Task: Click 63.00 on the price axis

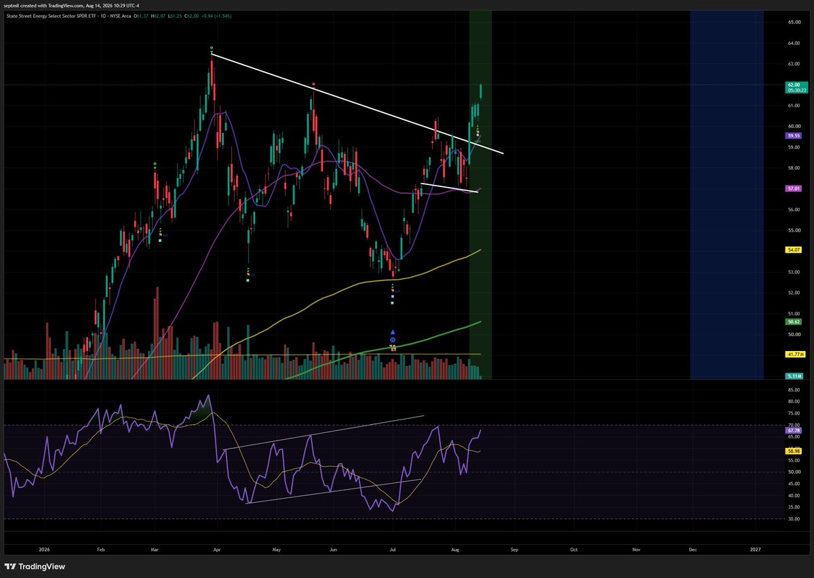Action: pos(794,64)
